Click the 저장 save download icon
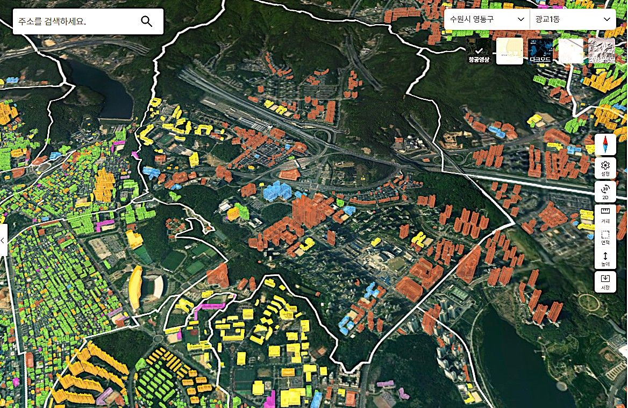Screen dimensions: 628x408 (605, 282)
